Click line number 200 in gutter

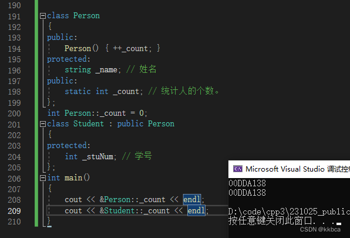pos(14,113)
